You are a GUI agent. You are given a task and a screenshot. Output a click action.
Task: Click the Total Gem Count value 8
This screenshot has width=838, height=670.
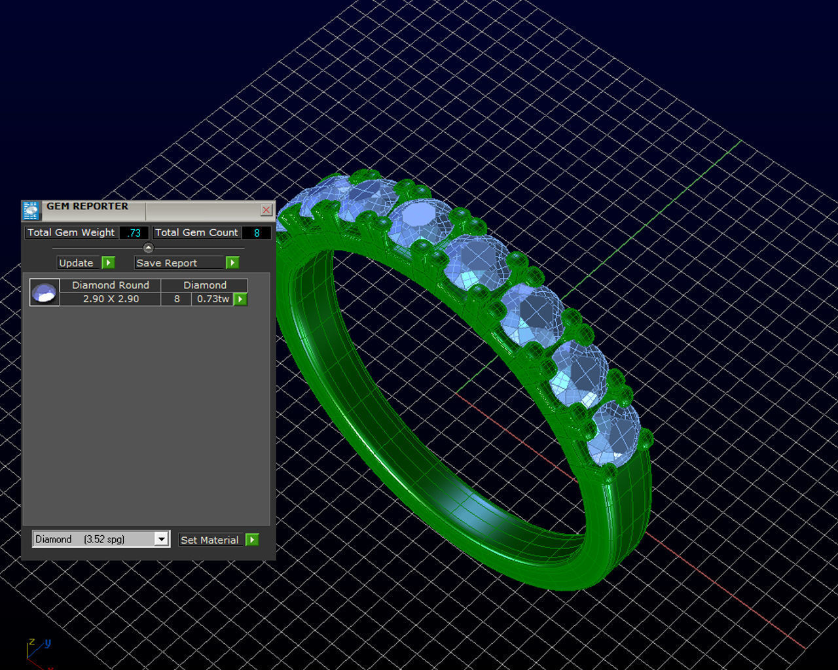pos(257,232)
